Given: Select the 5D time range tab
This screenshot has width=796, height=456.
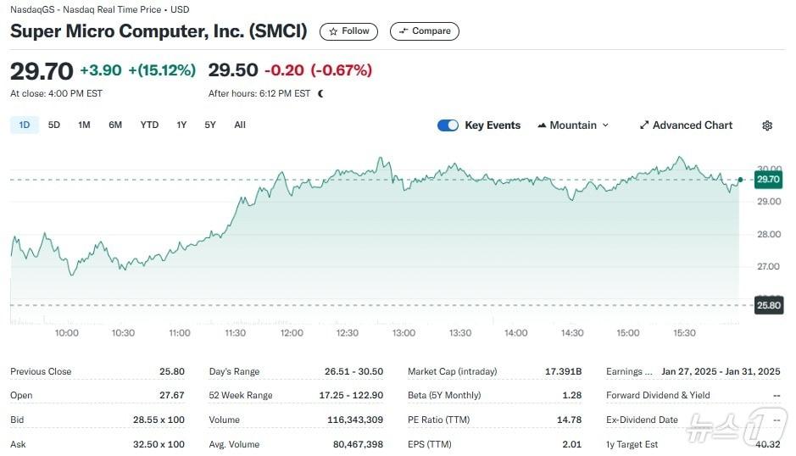Looking at the screenshot, I should coord(54,125).
